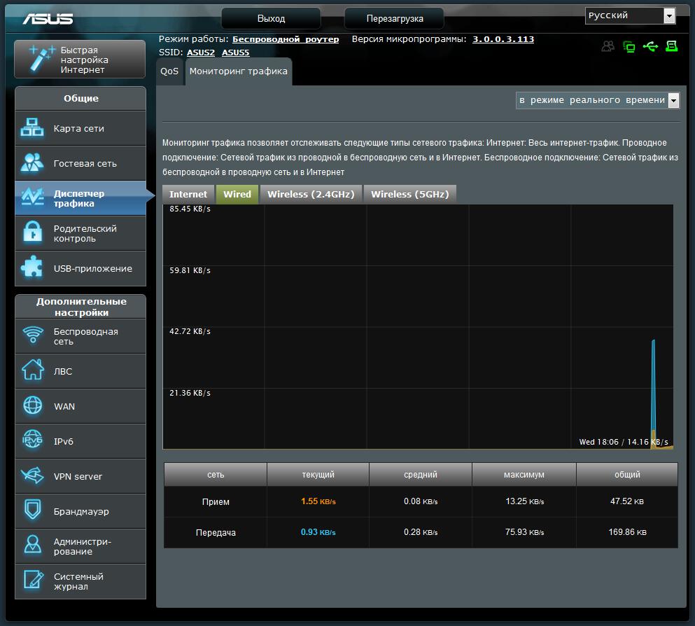Screen dimensions: 695x626
Task: Open the USB-приложение menu label
Action: pyautogui.click(x=92, y=269)
